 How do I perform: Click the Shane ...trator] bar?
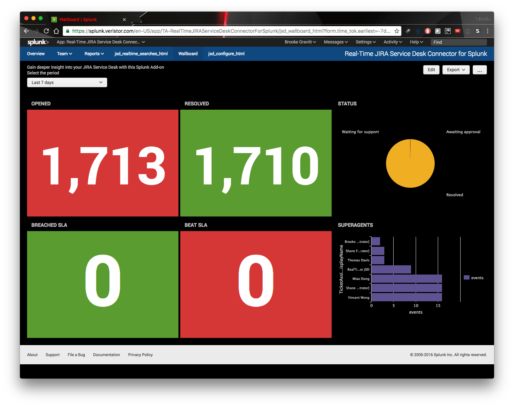click(407, 288)
